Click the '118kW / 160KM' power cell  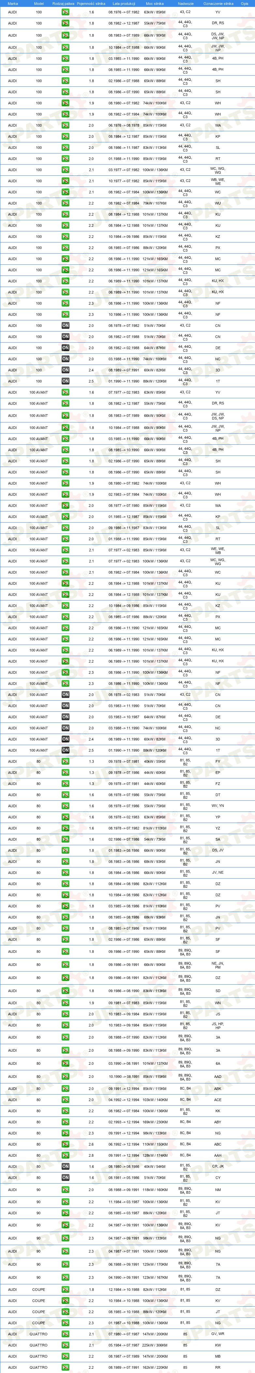155,1190
